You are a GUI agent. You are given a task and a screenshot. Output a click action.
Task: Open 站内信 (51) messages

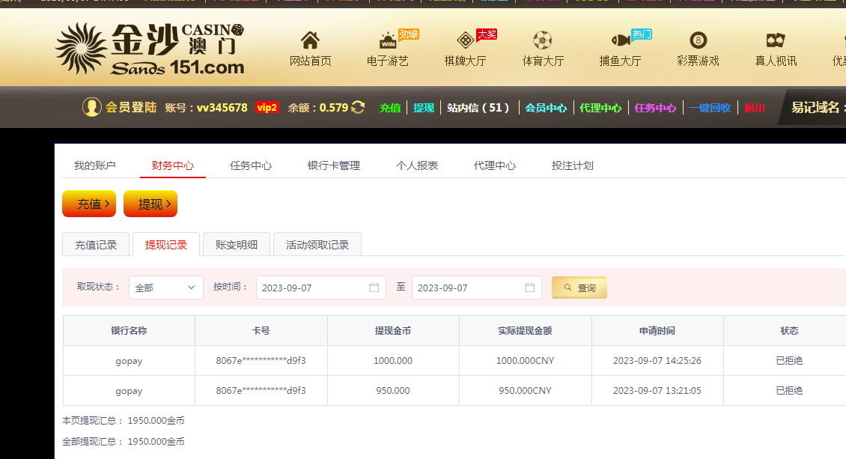click(x=478, y=108)
